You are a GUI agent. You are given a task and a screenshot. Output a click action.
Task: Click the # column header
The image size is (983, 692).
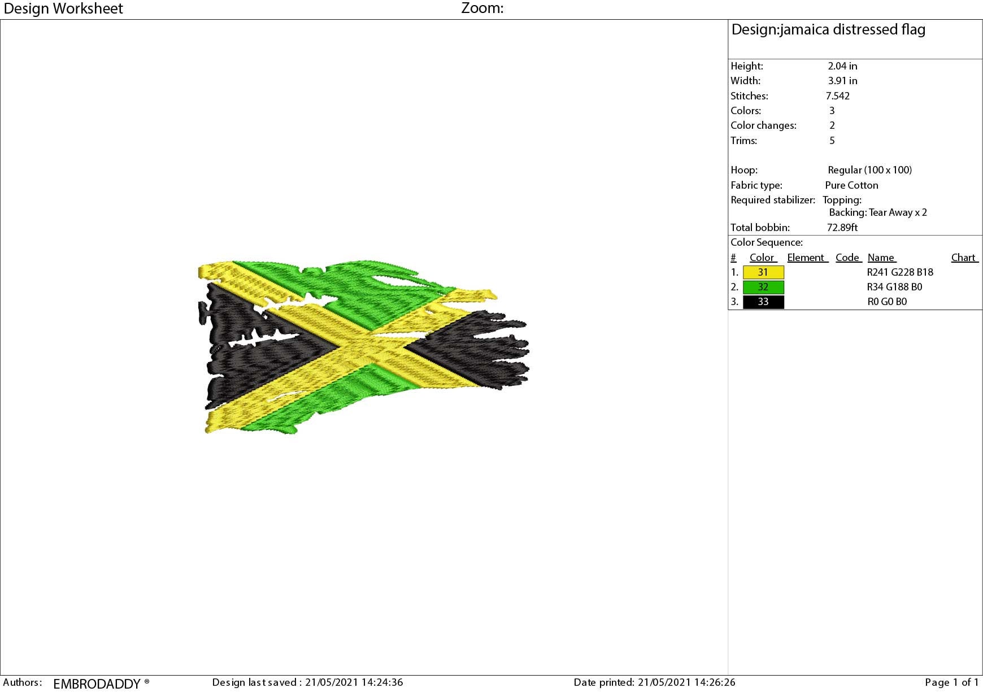733,258
